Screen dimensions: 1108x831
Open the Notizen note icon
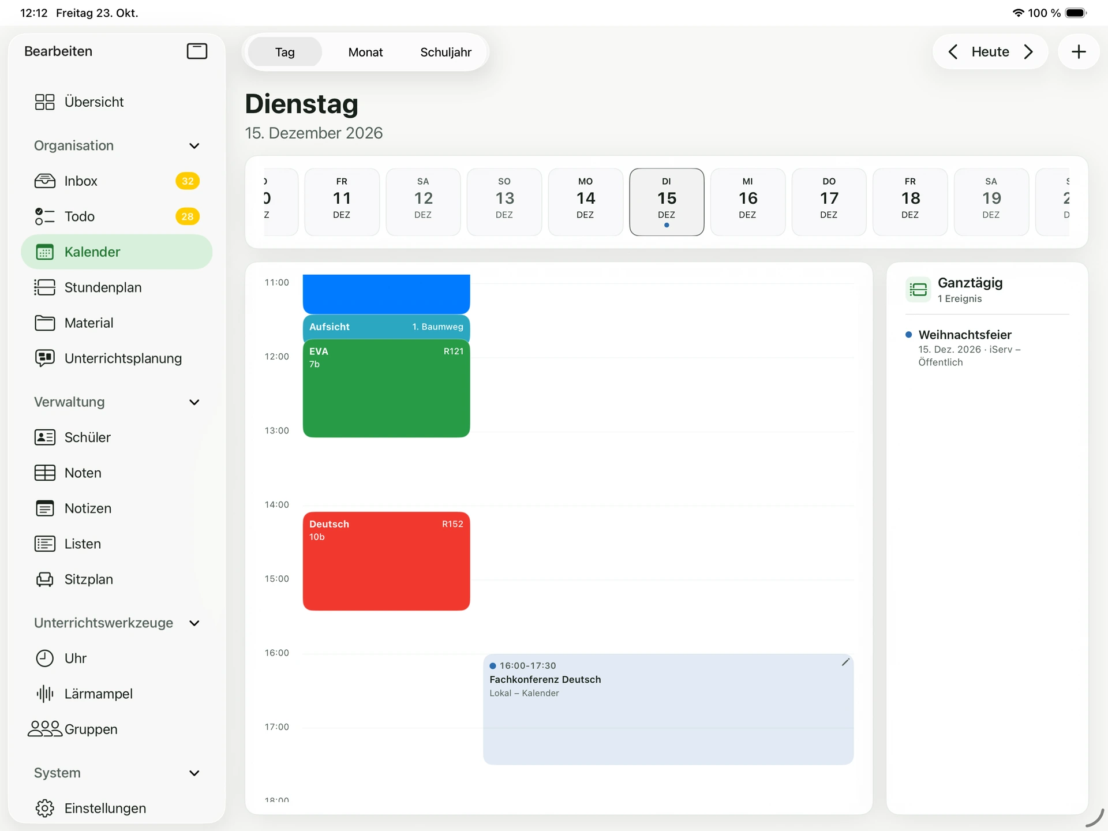click(x=44, y=508)
